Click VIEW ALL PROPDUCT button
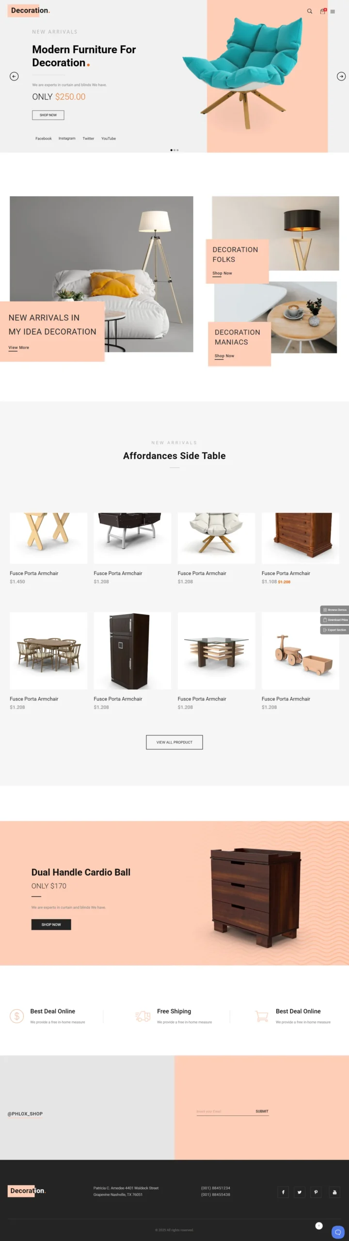Viewport: 349px width, 1241px height. pos(174,742)
